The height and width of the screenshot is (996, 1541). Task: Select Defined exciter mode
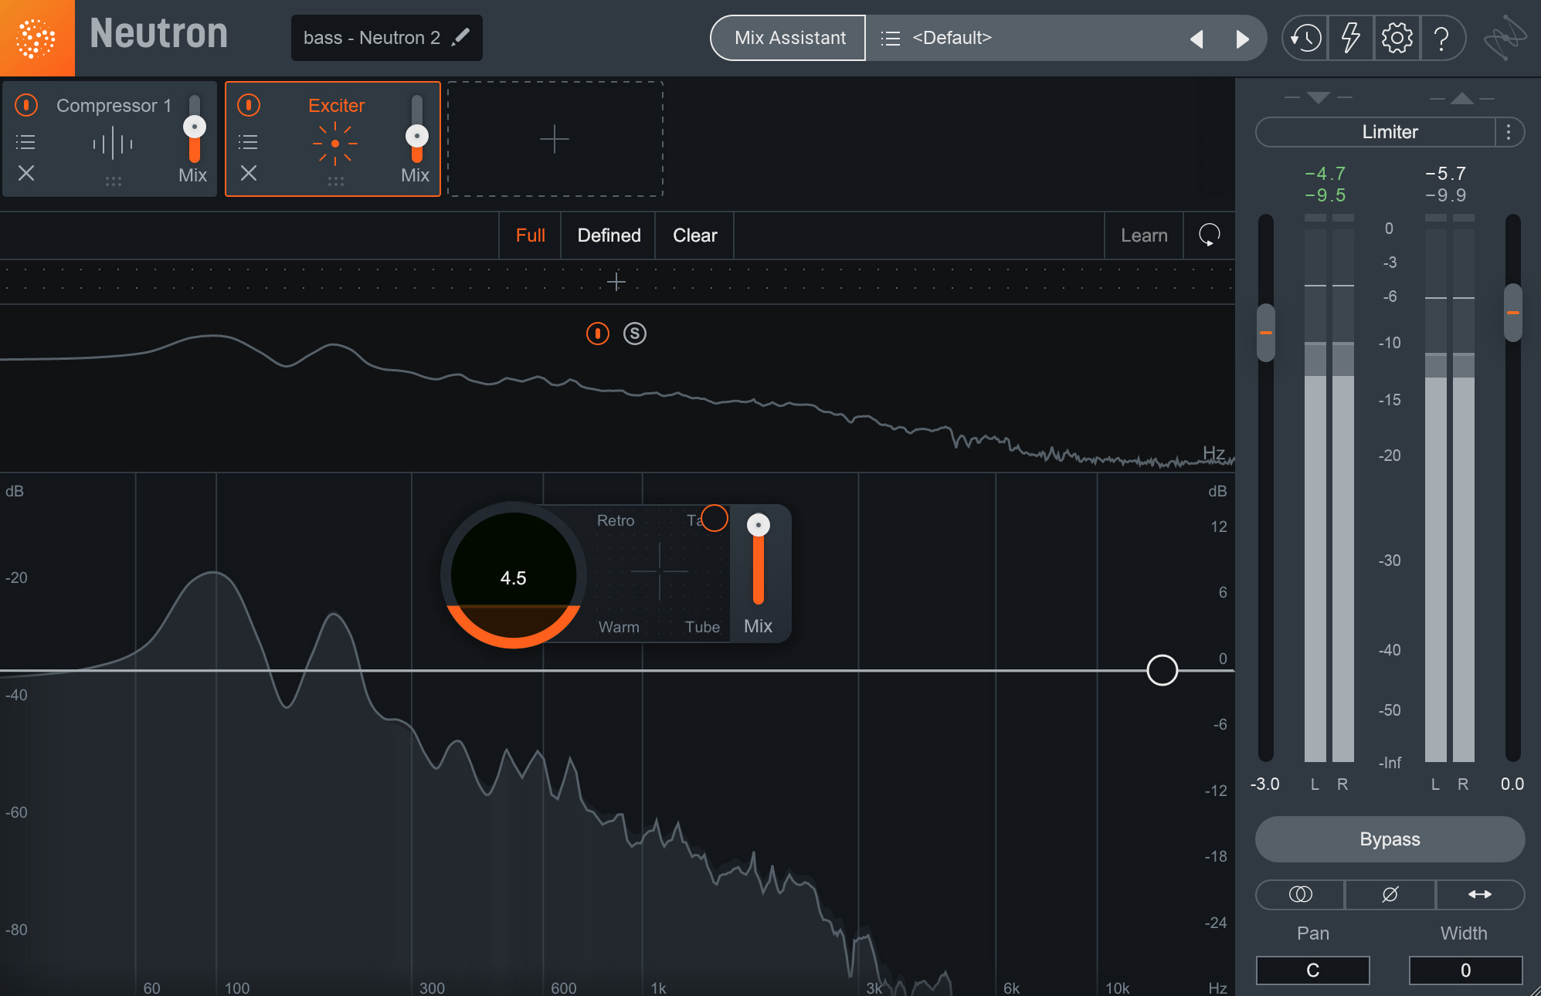point(609,235)
